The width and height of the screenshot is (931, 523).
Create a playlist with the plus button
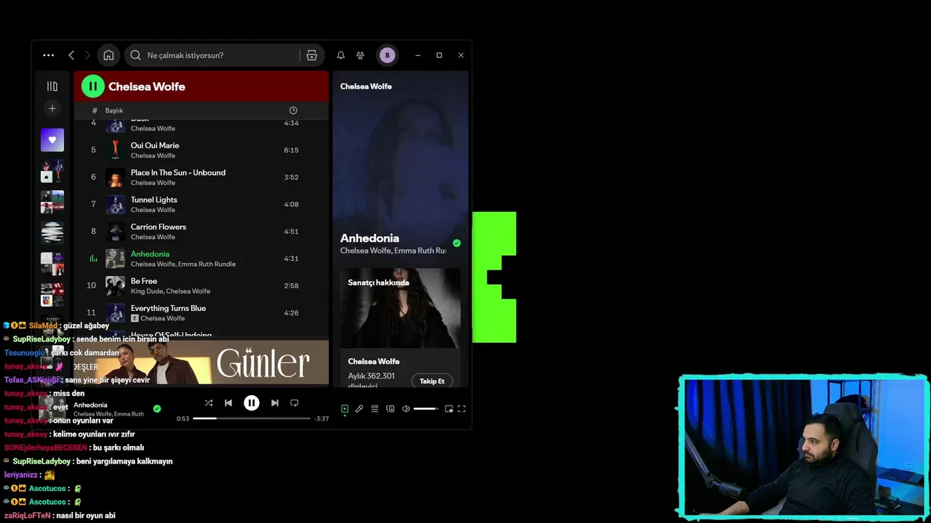tap(52, 109)
